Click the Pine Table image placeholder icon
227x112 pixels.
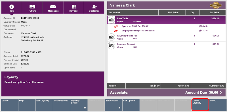[x=111, y=20]
